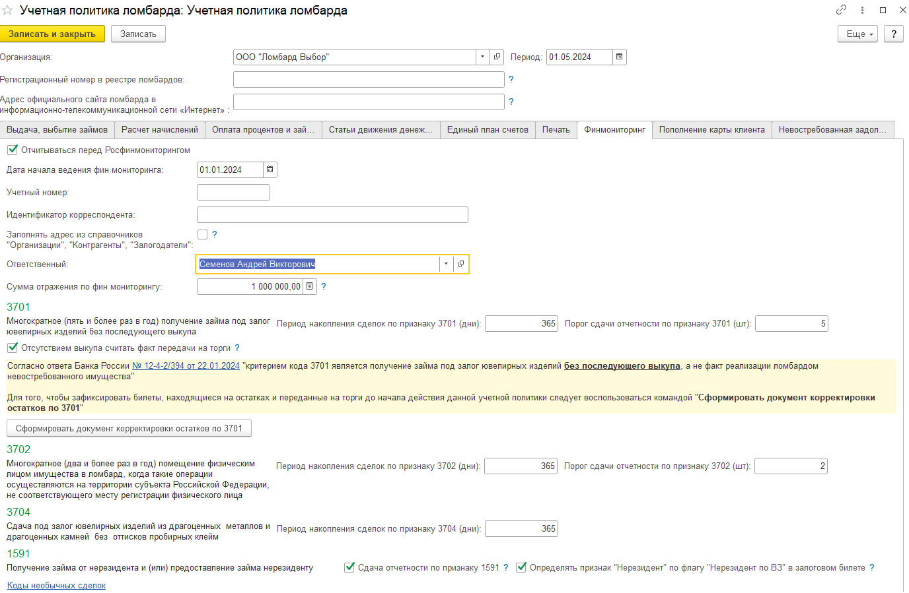Image resolution: width=909 pixels, height=593 pixels.
Task: Focus the Регистрационный номер в реестре ломбардов field
Action: coord(369,79)
